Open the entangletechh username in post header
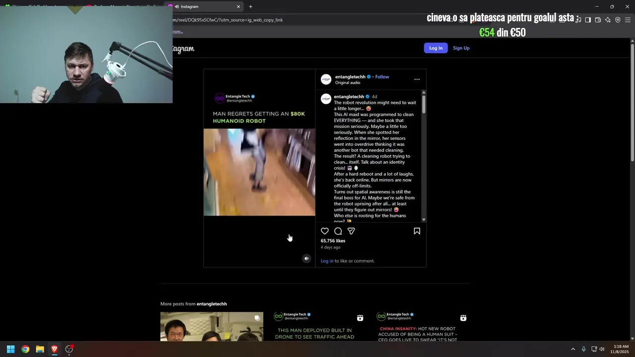The image size is (635, 357). tap(350, 77)
